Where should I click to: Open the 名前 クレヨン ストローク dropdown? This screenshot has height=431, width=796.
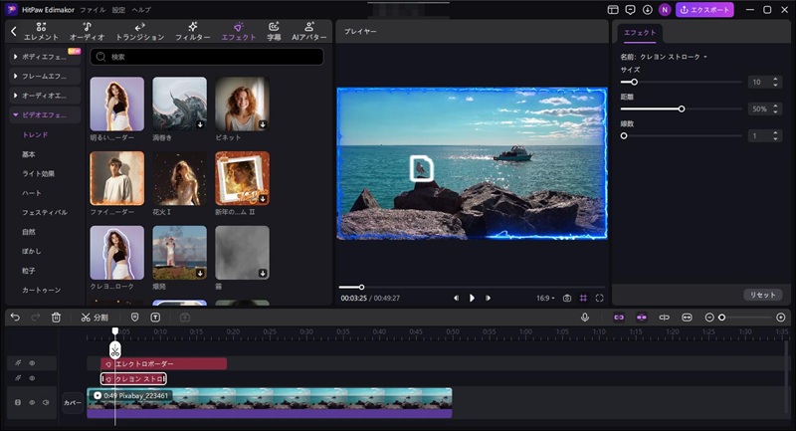tap(673, 57)
